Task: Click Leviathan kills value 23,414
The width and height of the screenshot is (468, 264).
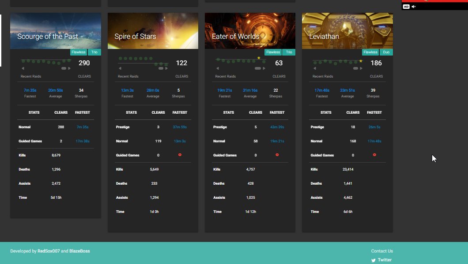Action: pyautogui.click(x=348, y=169)
